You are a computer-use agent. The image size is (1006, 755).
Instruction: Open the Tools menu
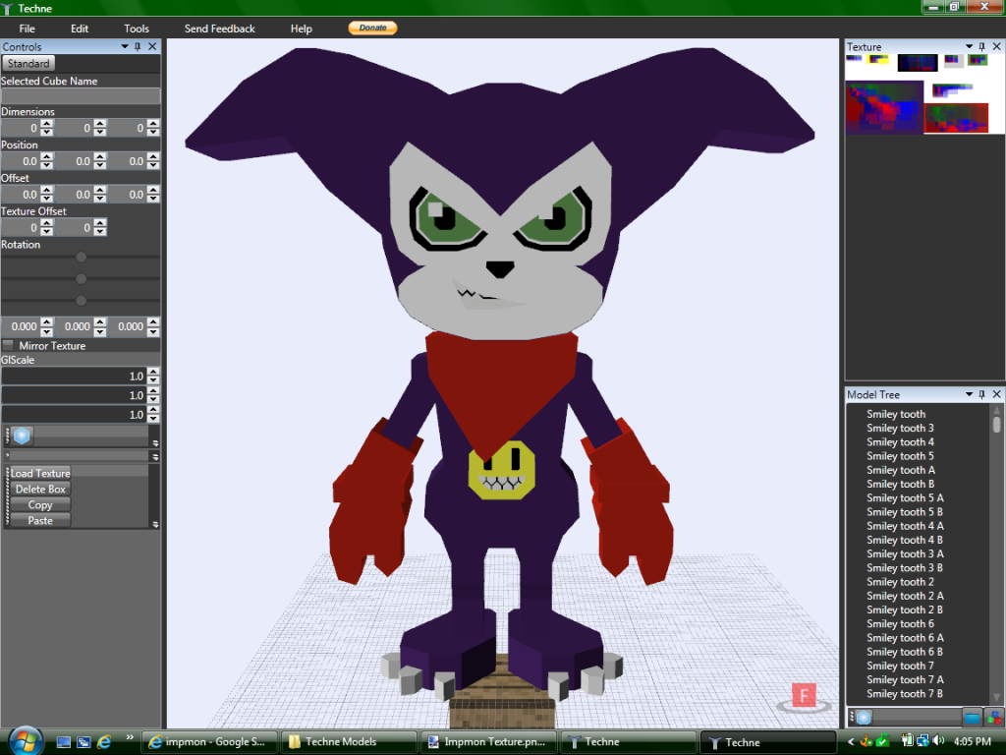tap(136, 29)
